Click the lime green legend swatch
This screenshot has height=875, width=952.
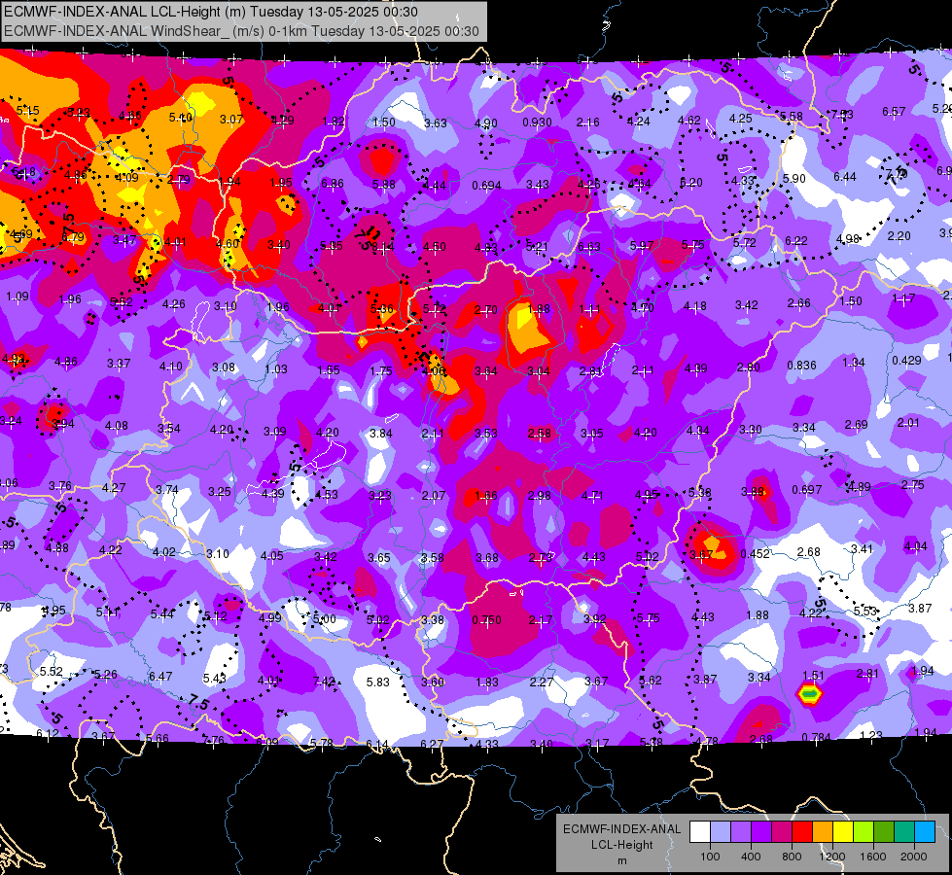pos(864,832)
